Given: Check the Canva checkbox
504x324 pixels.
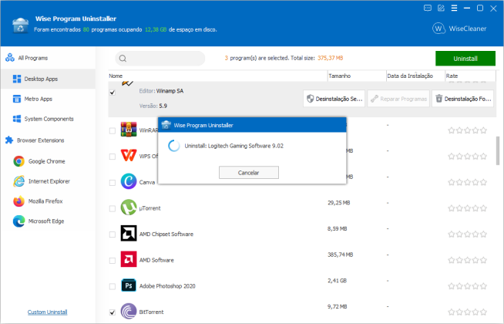Looking at the screenshot, I should click(113, 182).
